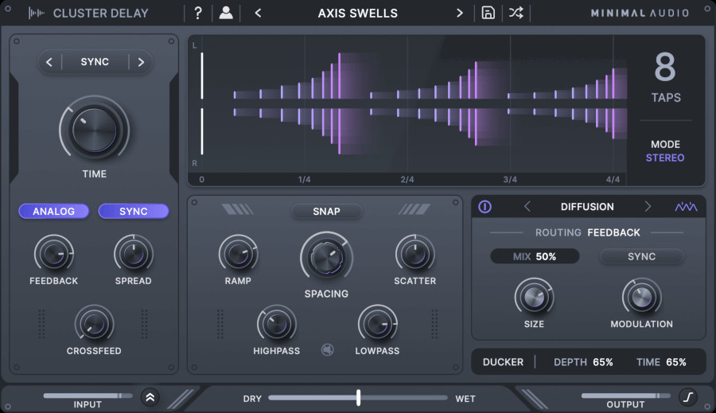The width and height of the screenshot is (716, 413).
Task: Go to the previous preset arrow
Action: (x=258, y=13)
